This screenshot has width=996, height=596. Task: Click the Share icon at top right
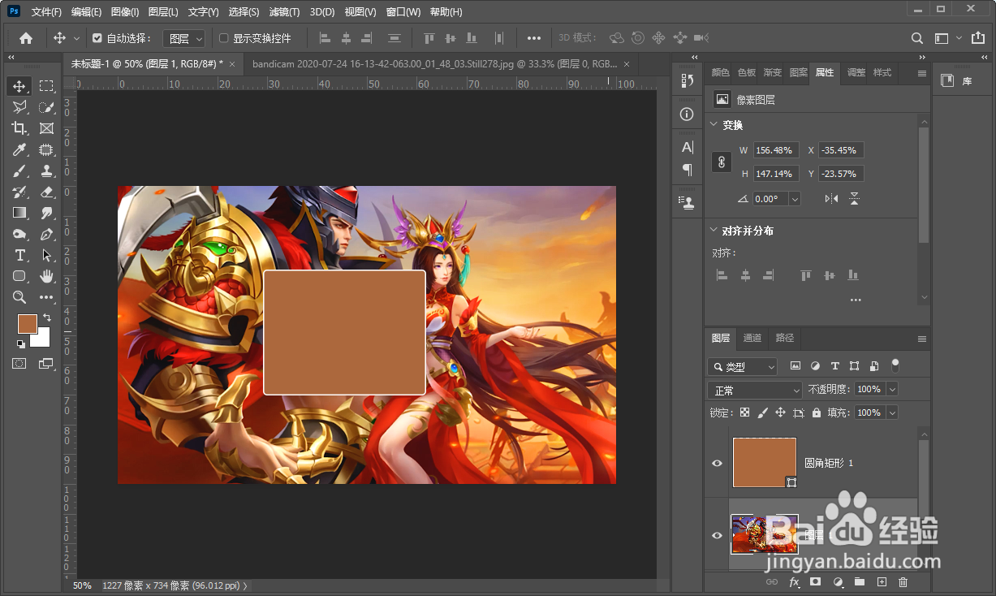coord(977,38)
